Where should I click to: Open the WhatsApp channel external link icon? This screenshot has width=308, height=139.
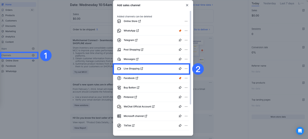click(138, 31)
